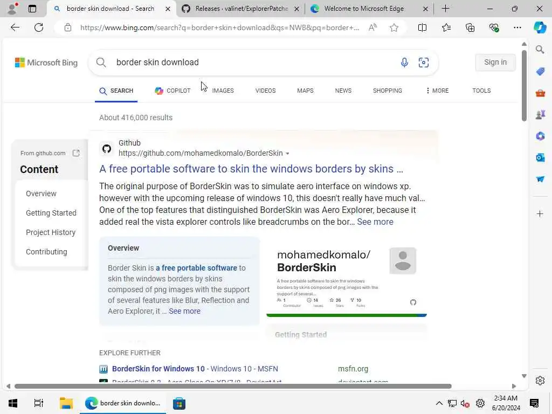The width and height of the screenshot is (552, 414).
Task: Open Microsoft Store from taskbar
Action: [179, 403]
